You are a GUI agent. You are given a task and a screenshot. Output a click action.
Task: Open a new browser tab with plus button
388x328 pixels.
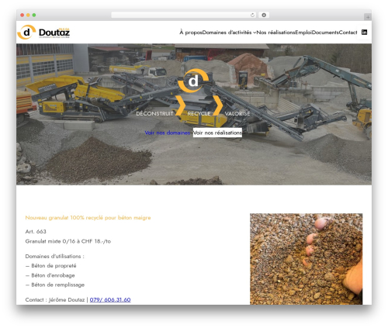tap(368, 17)
